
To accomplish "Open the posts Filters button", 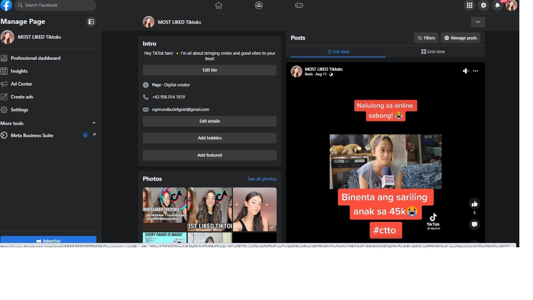I will [426, 38].
